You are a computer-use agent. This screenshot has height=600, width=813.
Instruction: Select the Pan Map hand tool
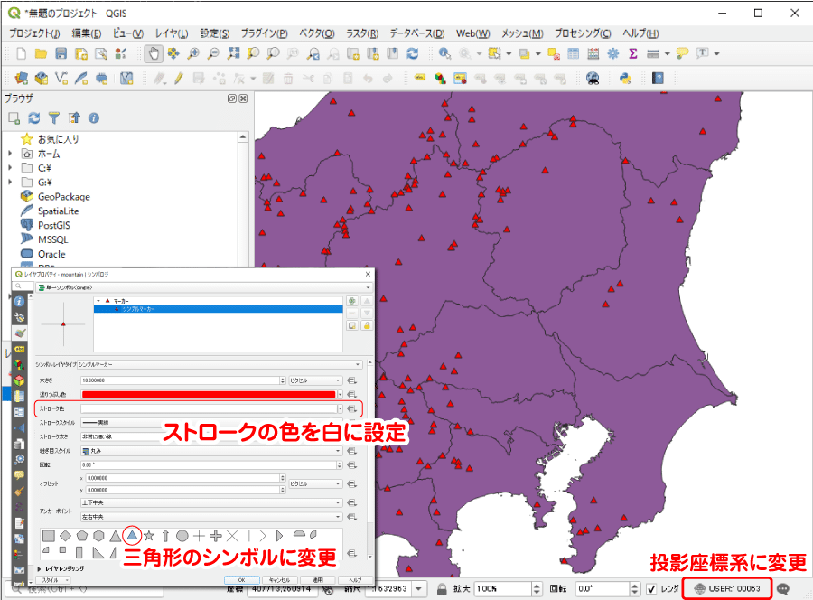(154, 53)
